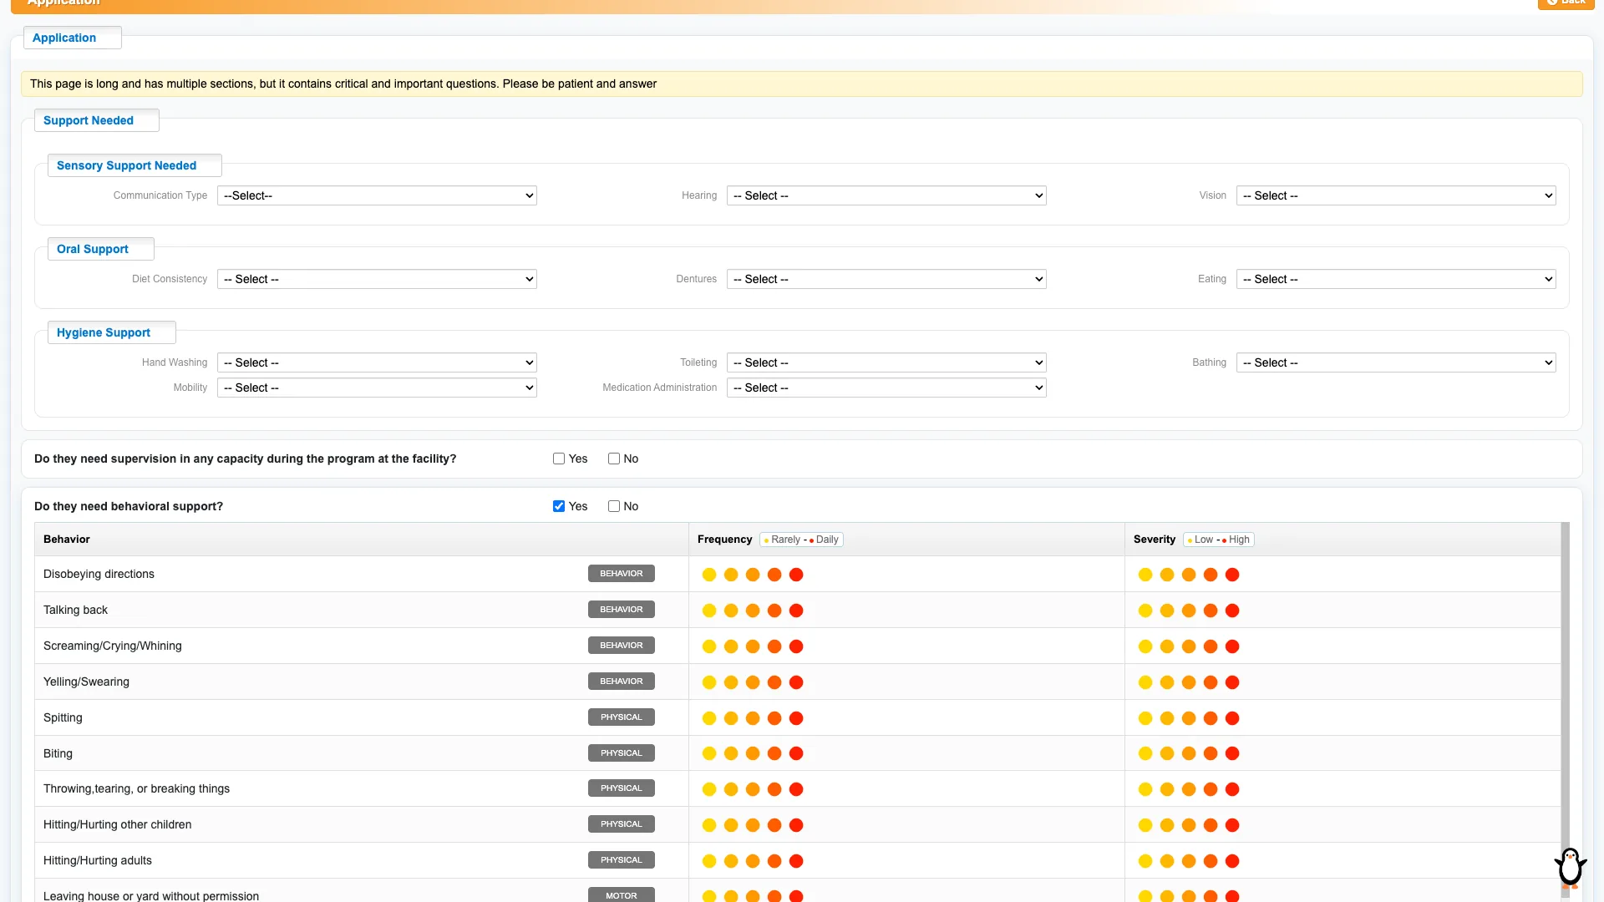Open the Hearing dropdown
The image size is (1604, 902).
pyautogui.click(x=886, y=195)
